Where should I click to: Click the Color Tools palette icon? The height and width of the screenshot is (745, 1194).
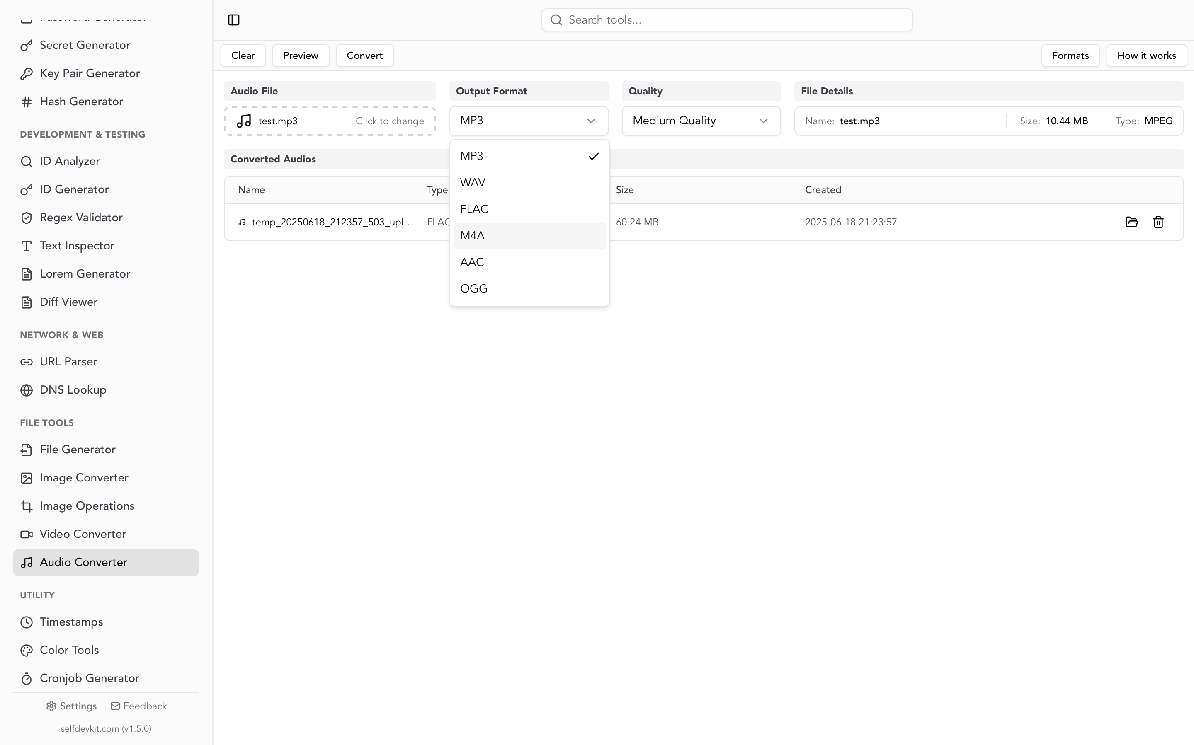[x=27, y=651]
